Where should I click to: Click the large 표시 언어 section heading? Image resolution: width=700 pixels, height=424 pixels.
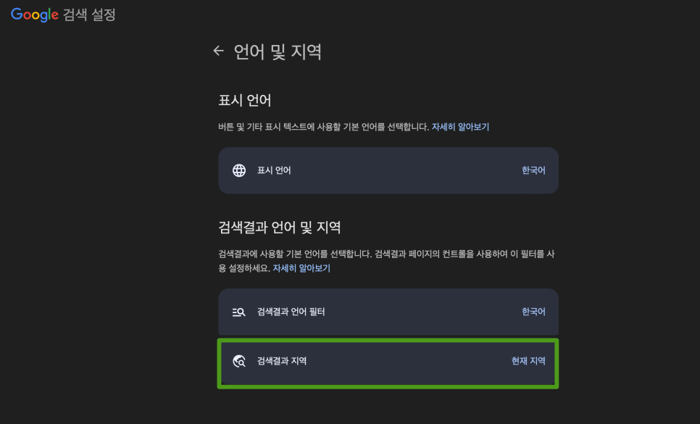coord(245,101)
